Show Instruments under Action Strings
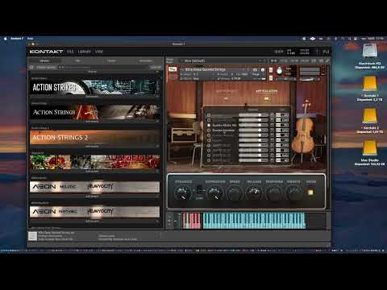Image resolution: width=387 pixels, height=290 pixels. 92,122
